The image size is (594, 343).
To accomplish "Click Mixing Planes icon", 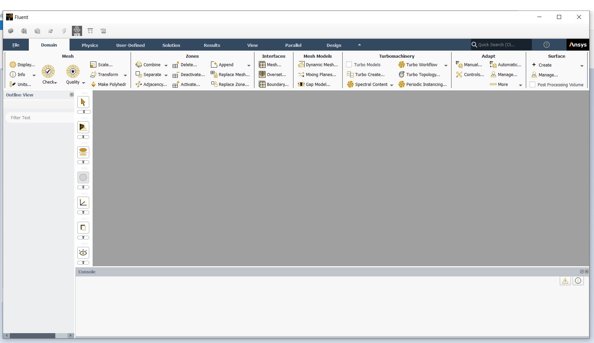I will pos(301,74).
